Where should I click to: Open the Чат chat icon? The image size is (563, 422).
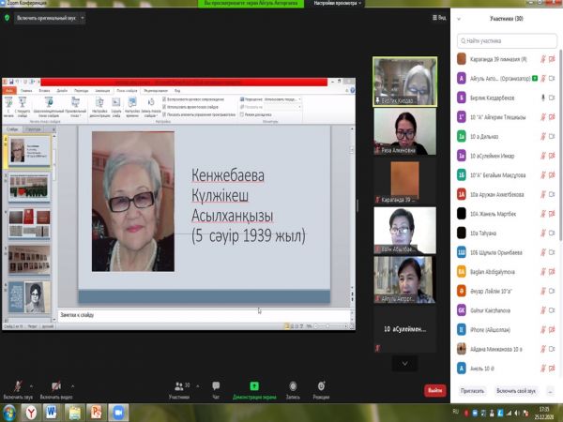pyautogui.click(x=216, y=385)
